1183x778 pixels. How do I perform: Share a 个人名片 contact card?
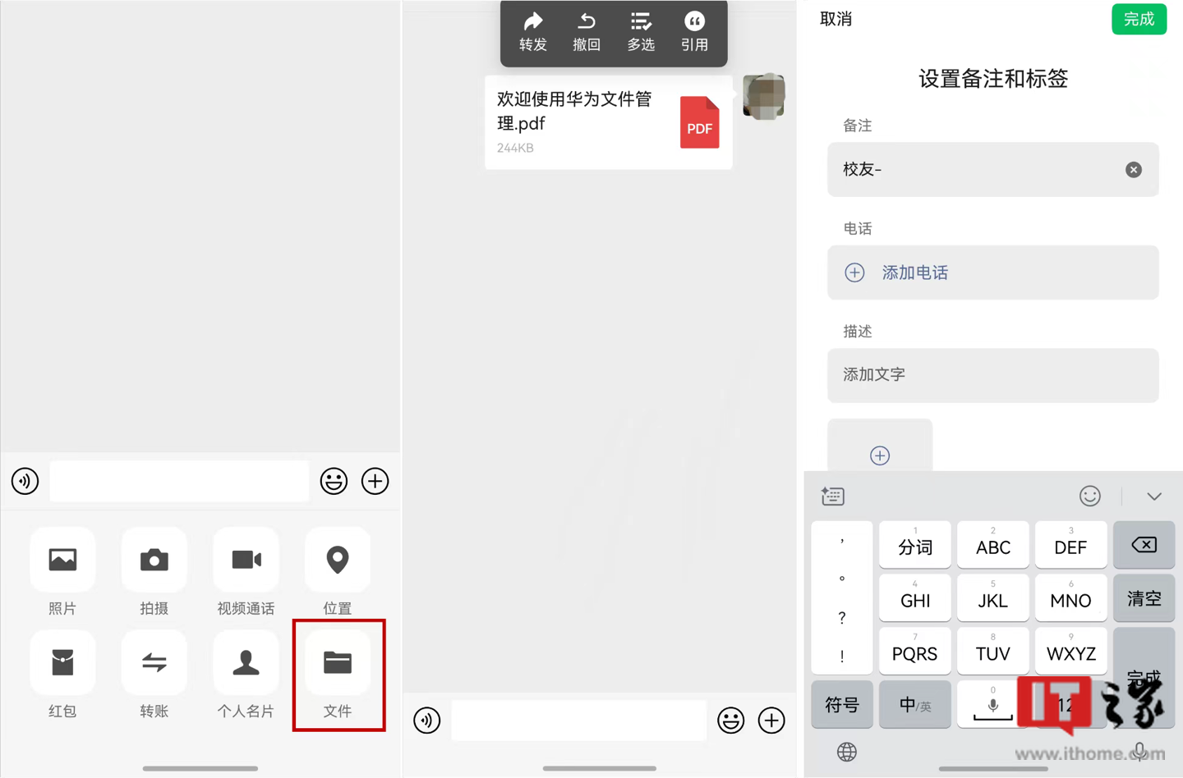(246, 663)
